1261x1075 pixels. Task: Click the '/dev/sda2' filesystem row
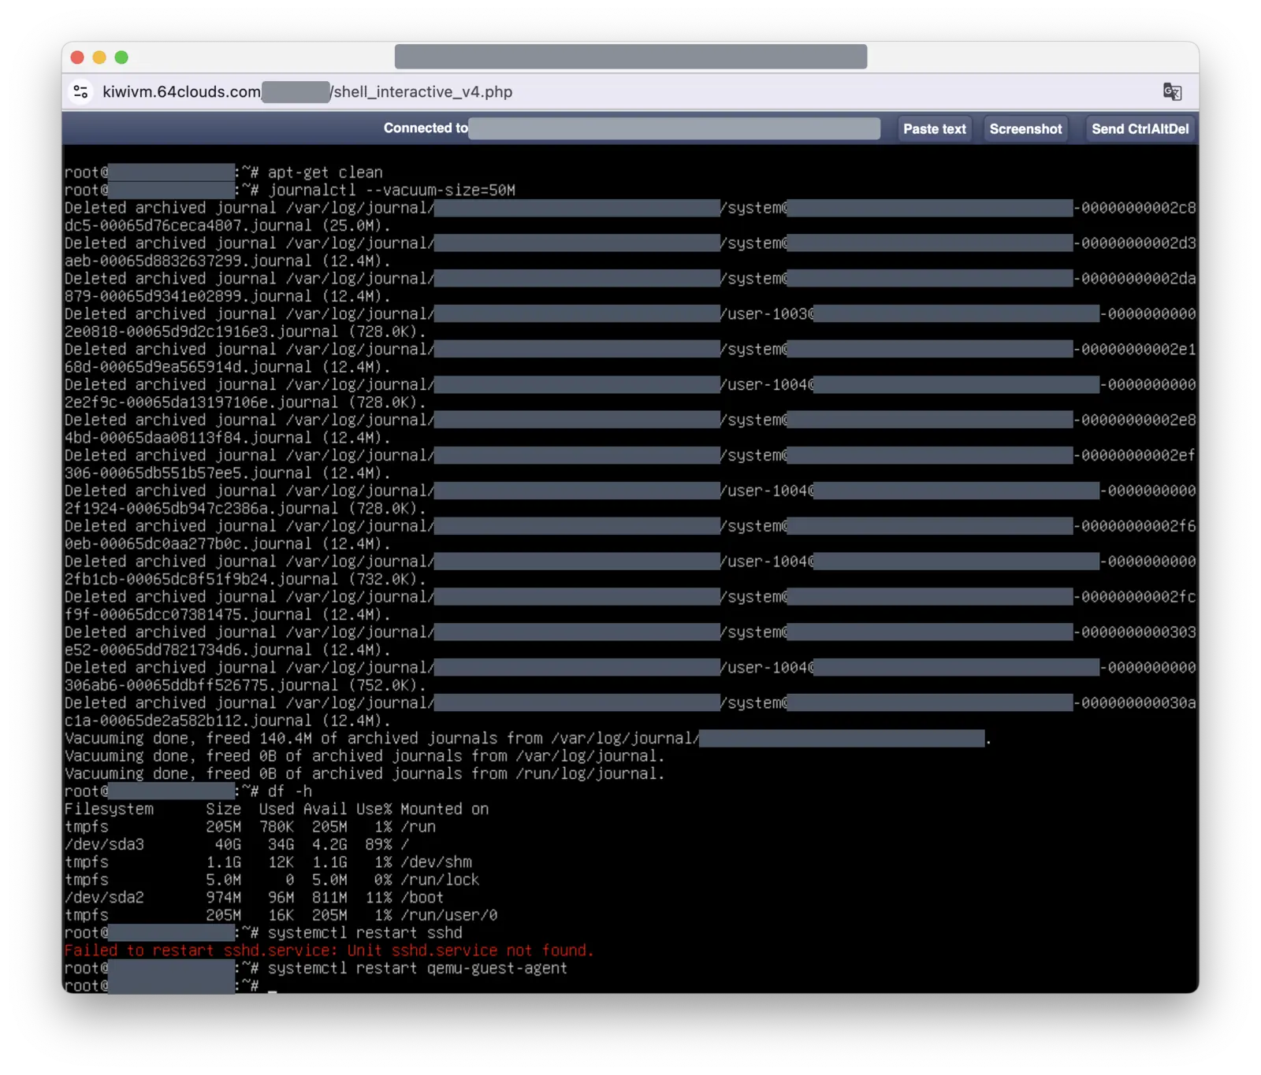(x=254, y=897)
